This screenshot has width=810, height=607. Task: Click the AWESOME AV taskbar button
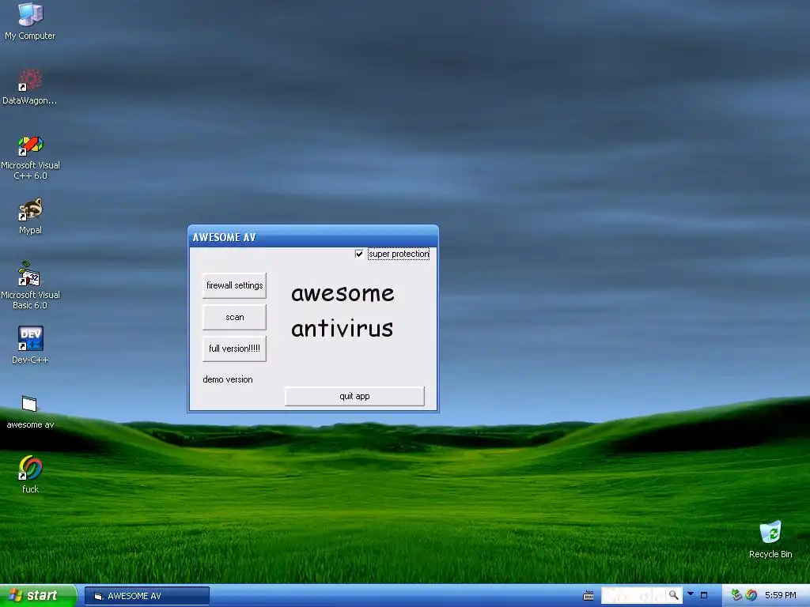[x=146, y=596]
